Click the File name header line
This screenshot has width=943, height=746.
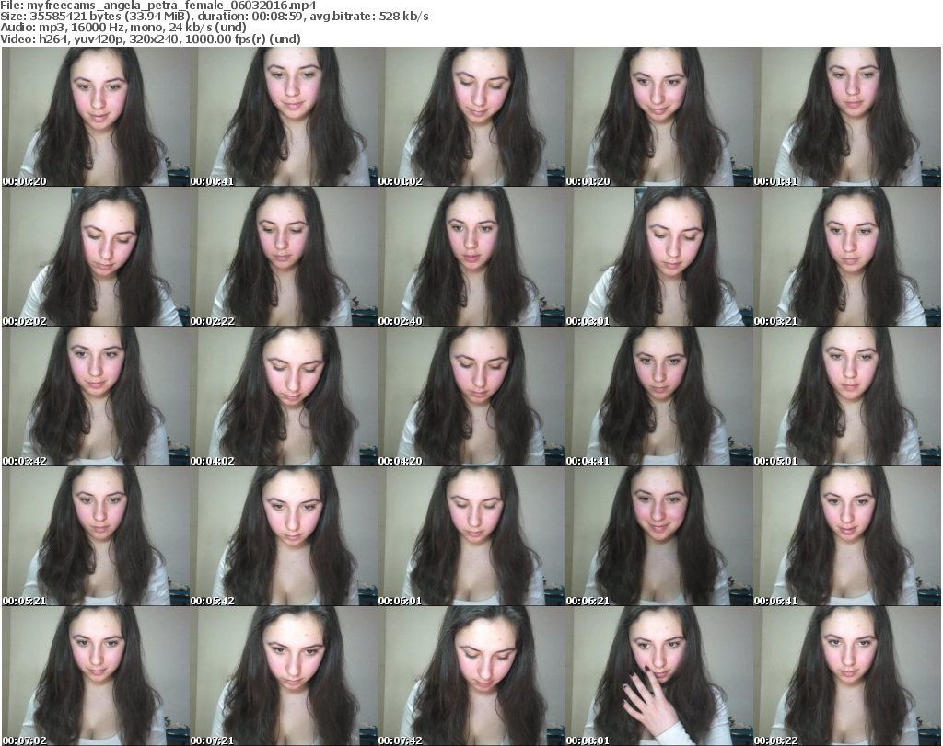(158, 6)
